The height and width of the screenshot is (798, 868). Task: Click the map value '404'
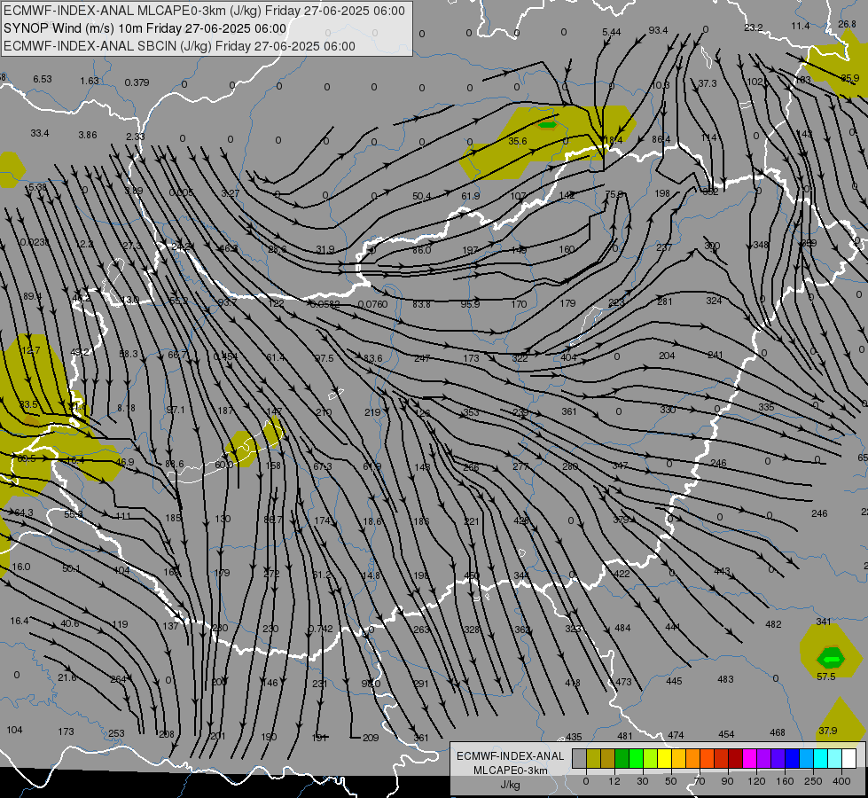point(568,357)
